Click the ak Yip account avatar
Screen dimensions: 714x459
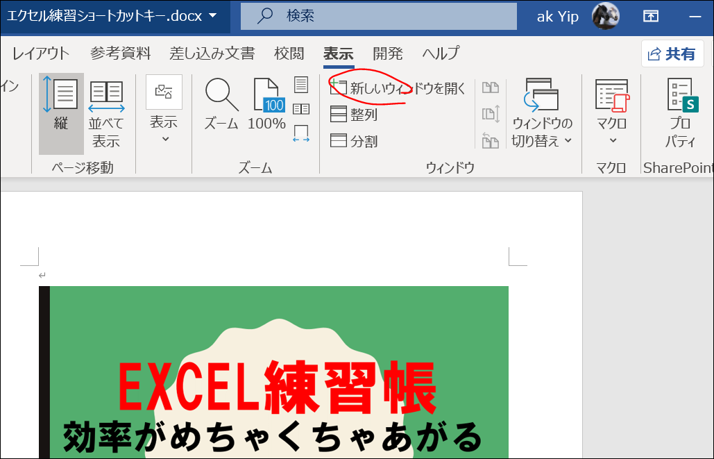click(x=605, y=16)
